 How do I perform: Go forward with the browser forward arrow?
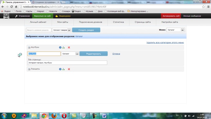click(7, 7)
